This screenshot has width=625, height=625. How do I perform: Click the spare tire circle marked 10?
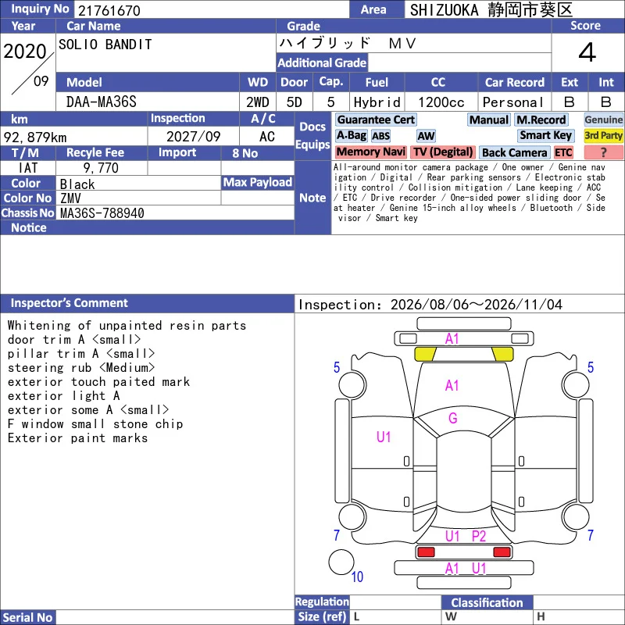(341, 562)
